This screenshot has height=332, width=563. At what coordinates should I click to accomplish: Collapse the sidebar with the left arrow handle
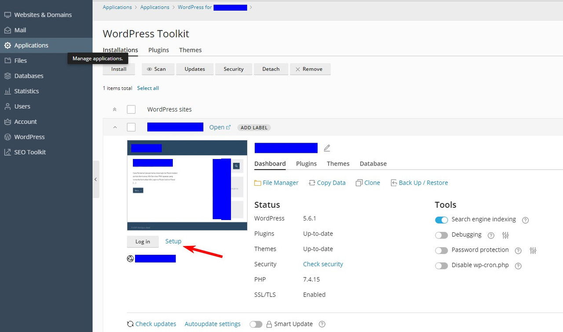(96, 179)
